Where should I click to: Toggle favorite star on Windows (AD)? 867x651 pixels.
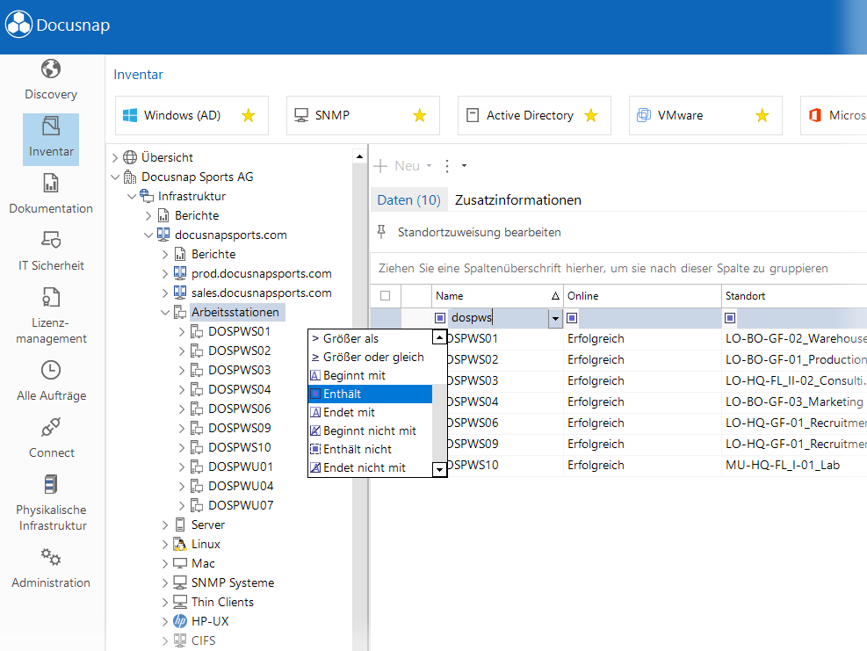pyautogui.click(x=249, y=115)
